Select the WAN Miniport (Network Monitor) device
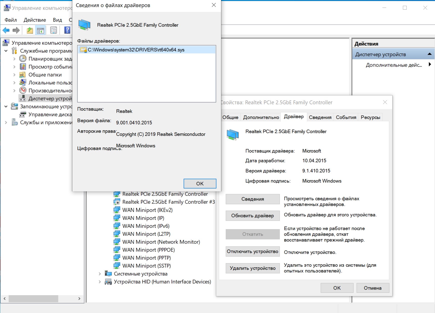This screenshot has height=313, width=435. click(161, 242)
